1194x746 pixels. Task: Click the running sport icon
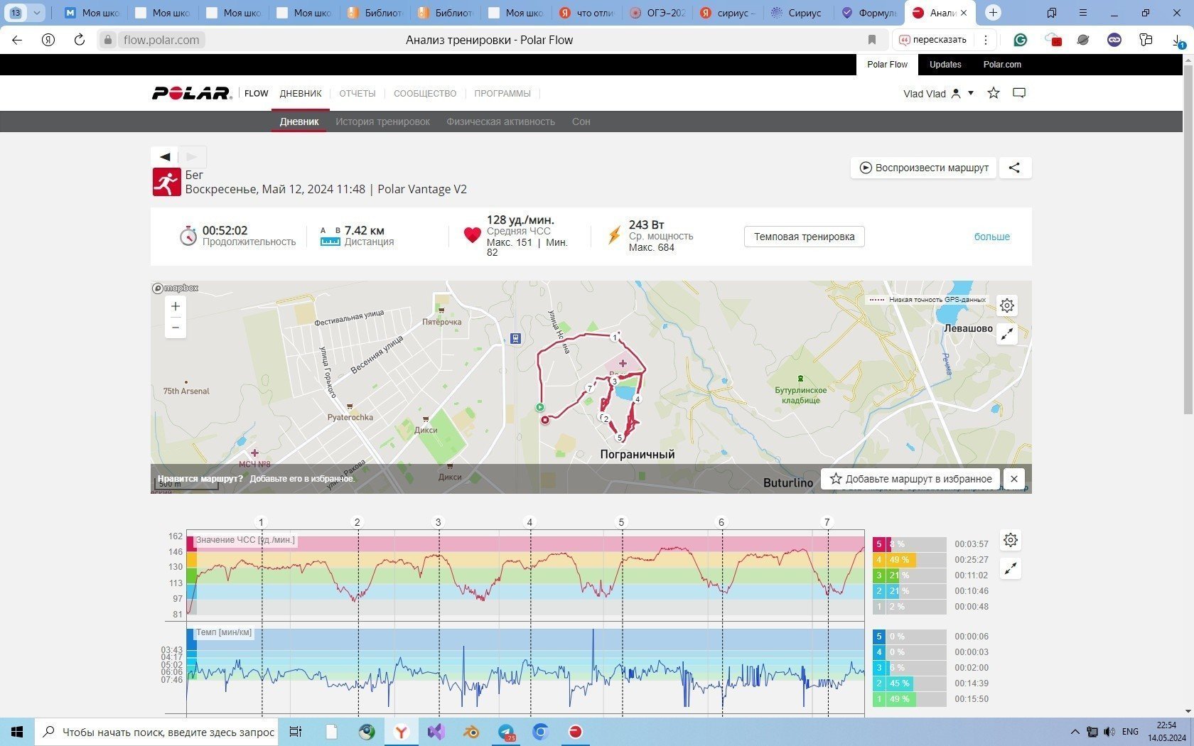(166, 182)
